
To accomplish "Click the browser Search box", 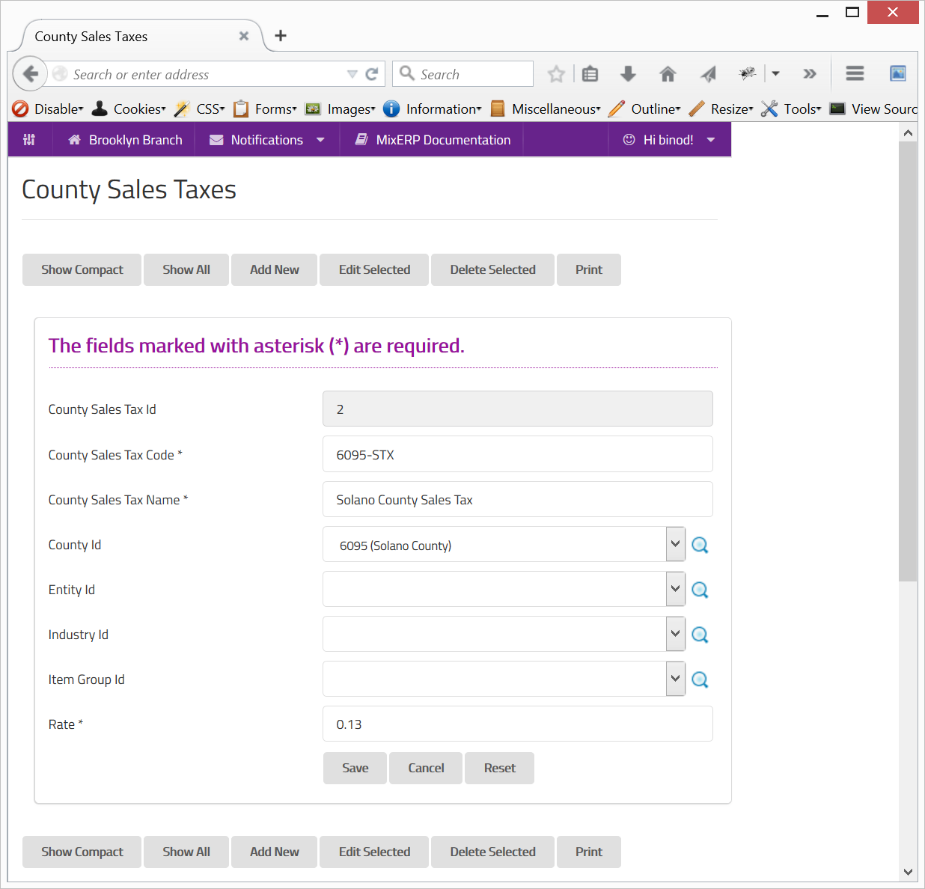I will (x=462, y=74).
